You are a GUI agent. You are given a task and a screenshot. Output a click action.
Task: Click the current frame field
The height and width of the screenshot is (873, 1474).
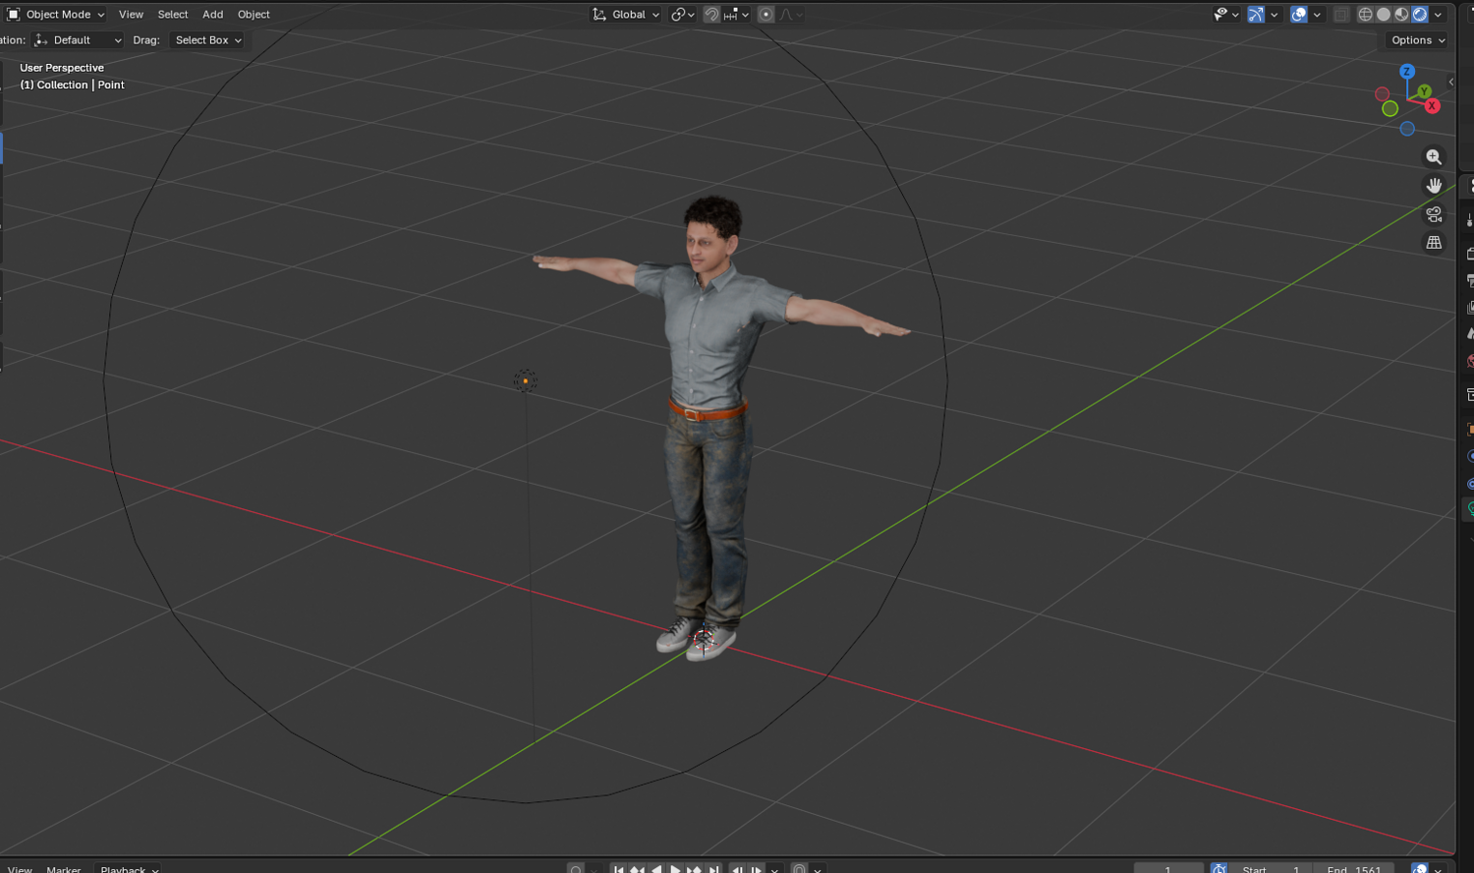(1168, 869)
